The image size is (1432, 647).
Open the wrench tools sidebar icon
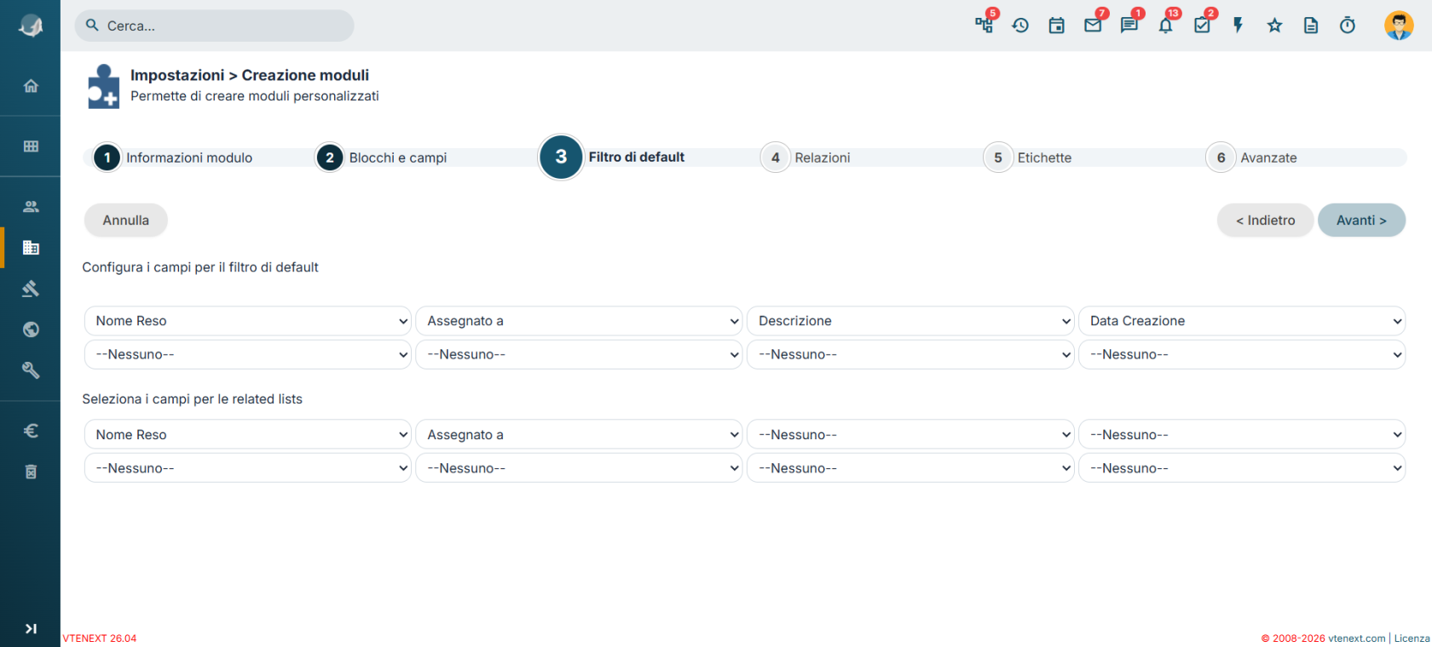click(x=31, y=370)
